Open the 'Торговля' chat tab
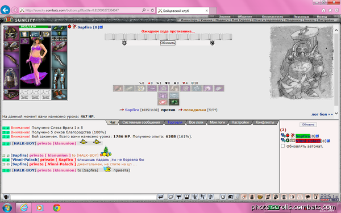 tap(175, 122)
